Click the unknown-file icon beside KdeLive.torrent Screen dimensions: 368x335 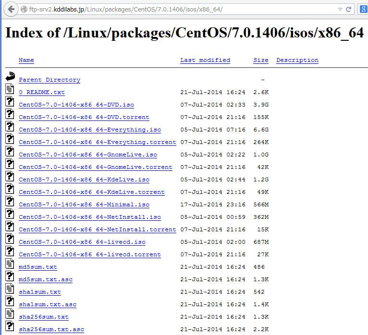pyautogui.click(x=10, y=189)
